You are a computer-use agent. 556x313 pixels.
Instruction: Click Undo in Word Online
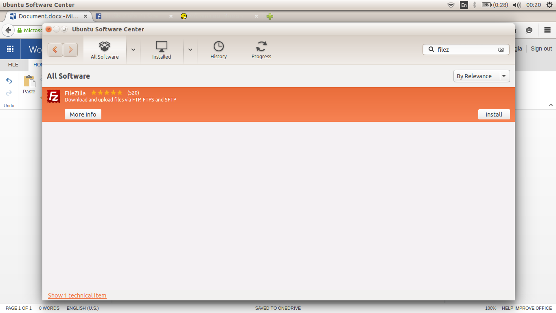(9, 81)
